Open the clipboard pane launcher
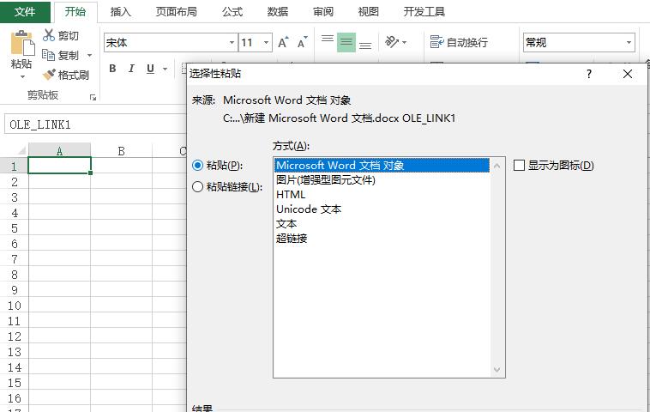This screenshot has width=650, height=412. tap(93, 98)
